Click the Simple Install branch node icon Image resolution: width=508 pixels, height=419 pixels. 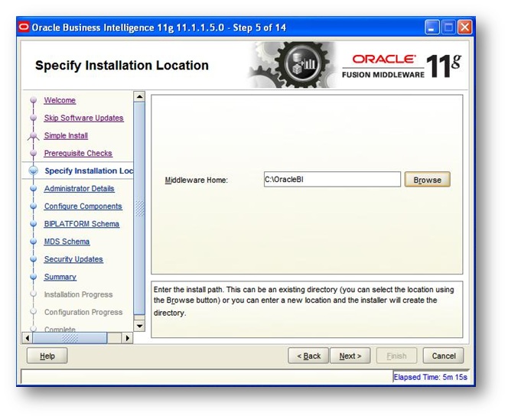(33, 135)
